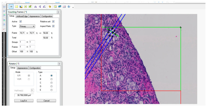Click the colorful palette toolbar icon
The height and width of the screenshot is (107, 207).
point(50,6)
